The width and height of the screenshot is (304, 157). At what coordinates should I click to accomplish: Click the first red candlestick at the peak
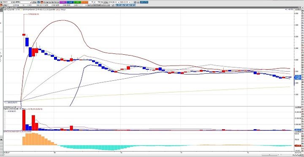[24, 35]
